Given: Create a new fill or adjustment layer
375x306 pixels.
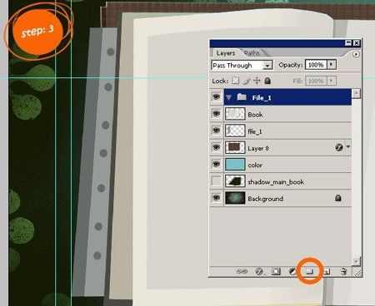Looking at the screenshot, I should (x=292, y=271).
